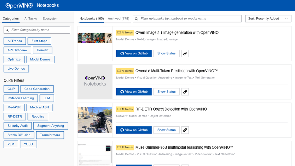Image resolution: width=295 pixels, height=166 pixels.
Task: Click Text-to-Image tag on Qwen-Image card
Action: [146, 39]
